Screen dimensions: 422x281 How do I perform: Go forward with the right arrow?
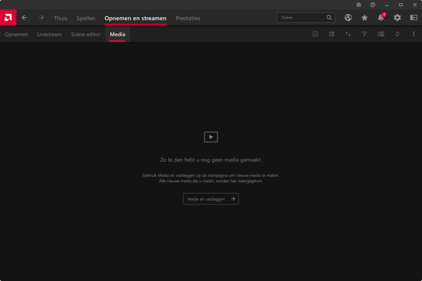click(41, 18)
